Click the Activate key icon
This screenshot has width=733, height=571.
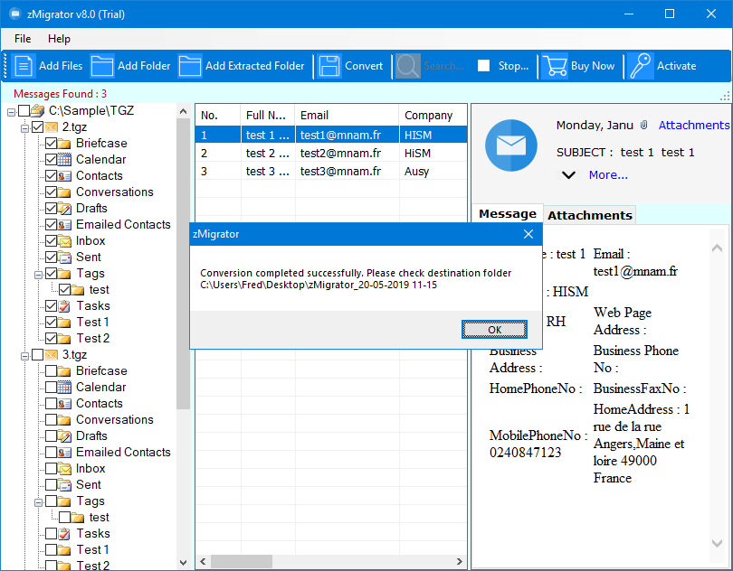[640, 66]
